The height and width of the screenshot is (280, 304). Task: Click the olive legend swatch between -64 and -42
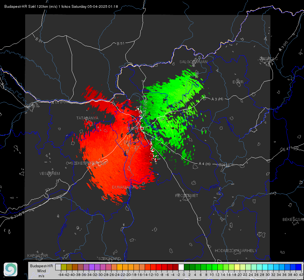pos(64,267)
